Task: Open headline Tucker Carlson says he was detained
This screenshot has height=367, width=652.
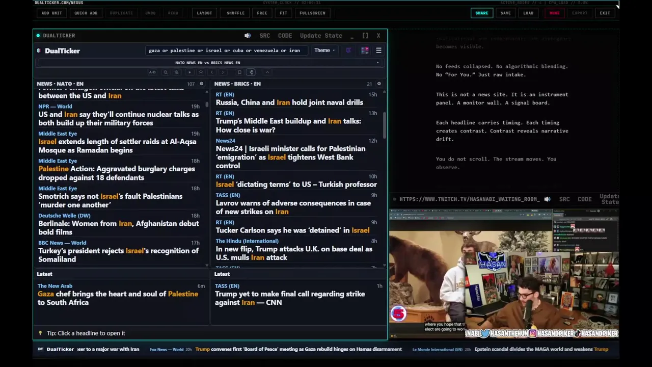Action: [x=292, y=230]
